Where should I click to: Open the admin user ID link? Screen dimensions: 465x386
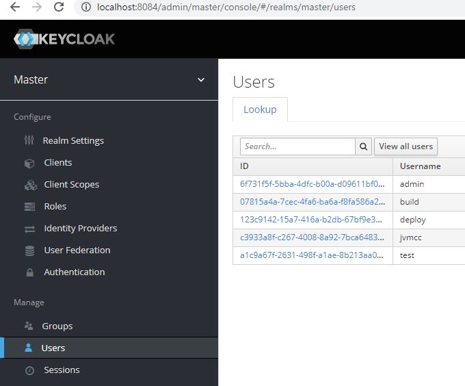tap(312, 184)
